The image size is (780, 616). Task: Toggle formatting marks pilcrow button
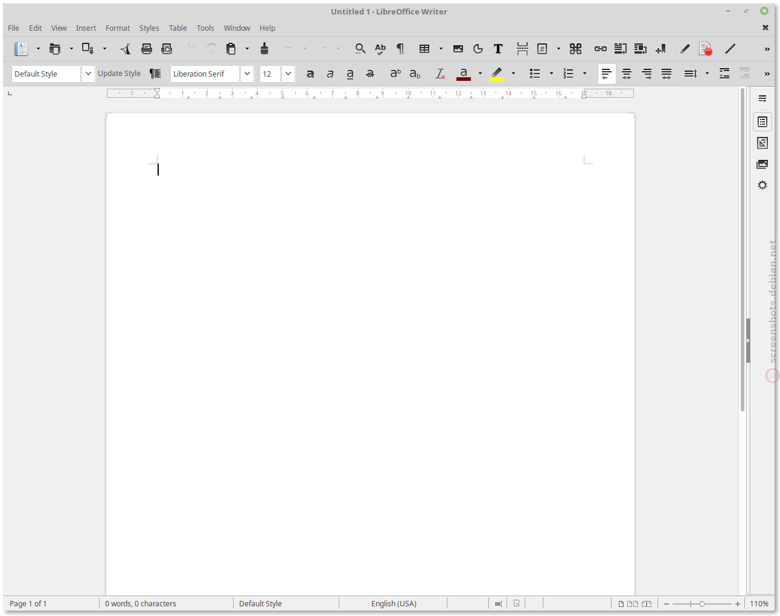tap(400, 49)
